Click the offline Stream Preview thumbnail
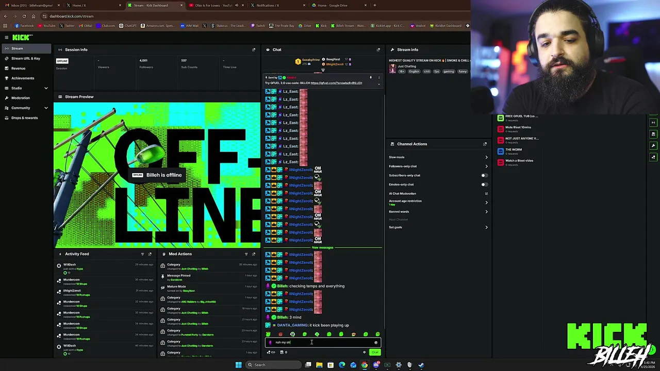This screenshot has width=660, height=371. [157, 175]
